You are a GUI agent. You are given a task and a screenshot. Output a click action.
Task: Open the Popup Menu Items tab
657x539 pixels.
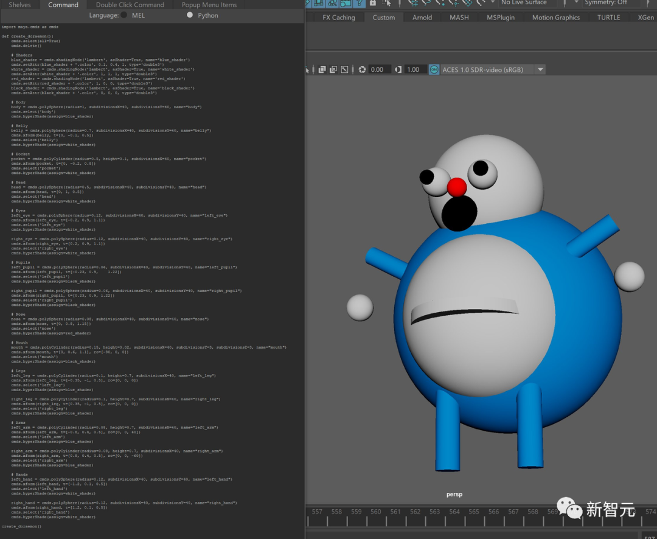(209, 5)
